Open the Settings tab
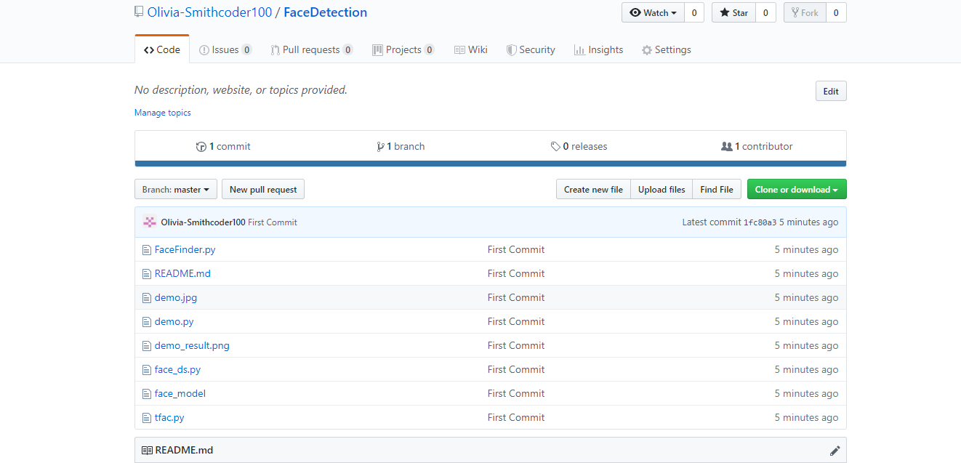 point(667,49)
